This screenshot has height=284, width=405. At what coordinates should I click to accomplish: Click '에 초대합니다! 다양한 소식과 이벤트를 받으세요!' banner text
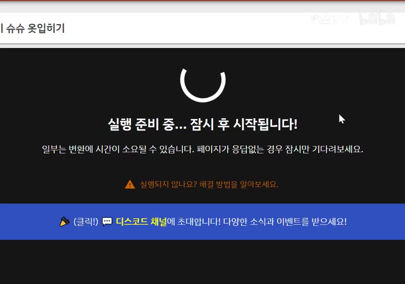click(257, 222)
